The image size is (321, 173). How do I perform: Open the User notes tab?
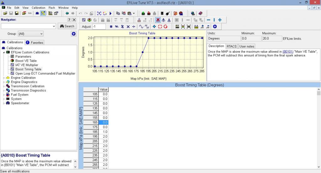click(x=247, y=46)
